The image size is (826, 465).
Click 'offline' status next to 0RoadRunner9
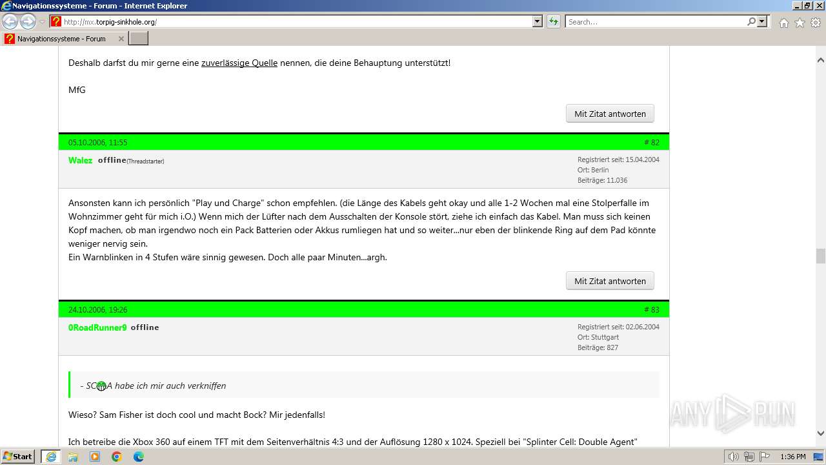[x=145, y=327]
